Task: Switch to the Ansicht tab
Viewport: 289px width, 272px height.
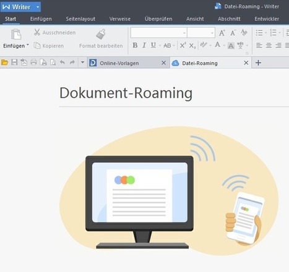Action: [195, 19]
